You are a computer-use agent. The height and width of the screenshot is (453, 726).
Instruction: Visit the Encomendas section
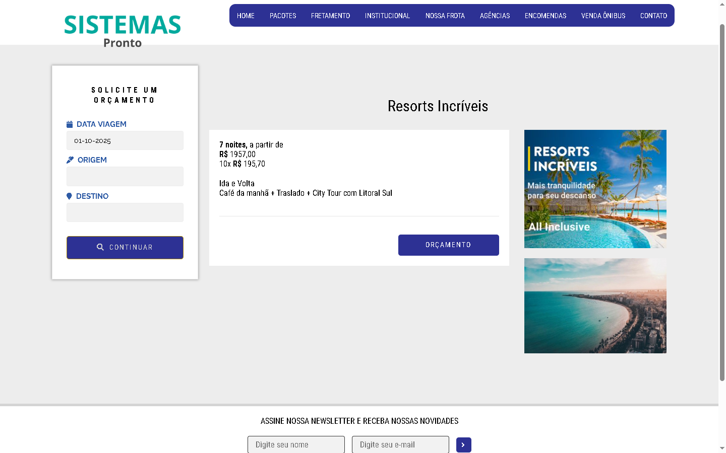546,16
